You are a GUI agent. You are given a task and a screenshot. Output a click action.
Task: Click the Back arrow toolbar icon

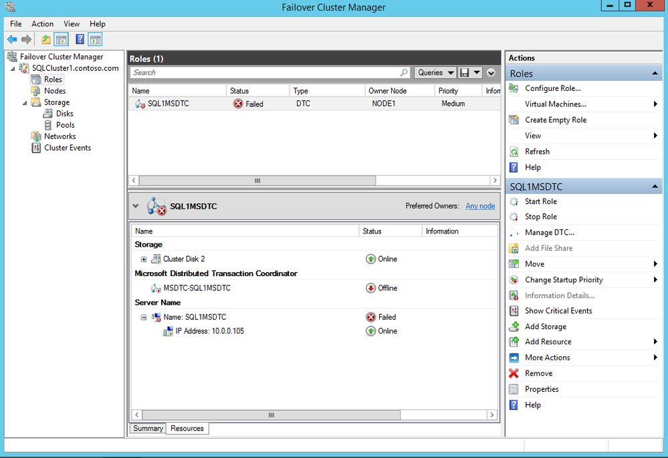(12, 39)
